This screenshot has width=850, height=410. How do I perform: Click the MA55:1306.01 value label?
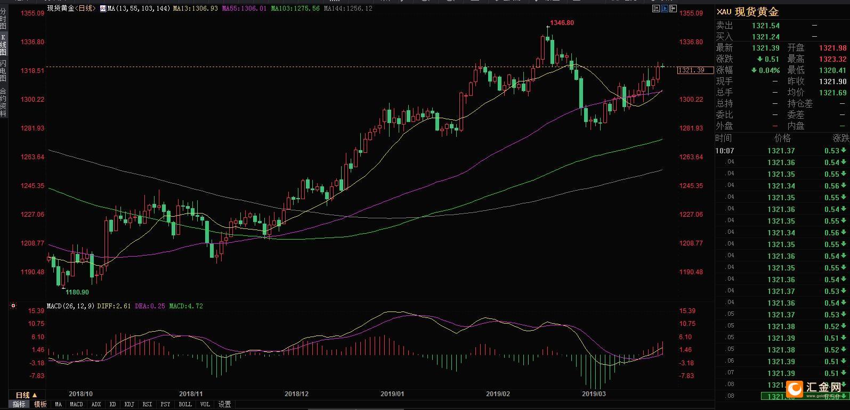(x=244, y=9)
